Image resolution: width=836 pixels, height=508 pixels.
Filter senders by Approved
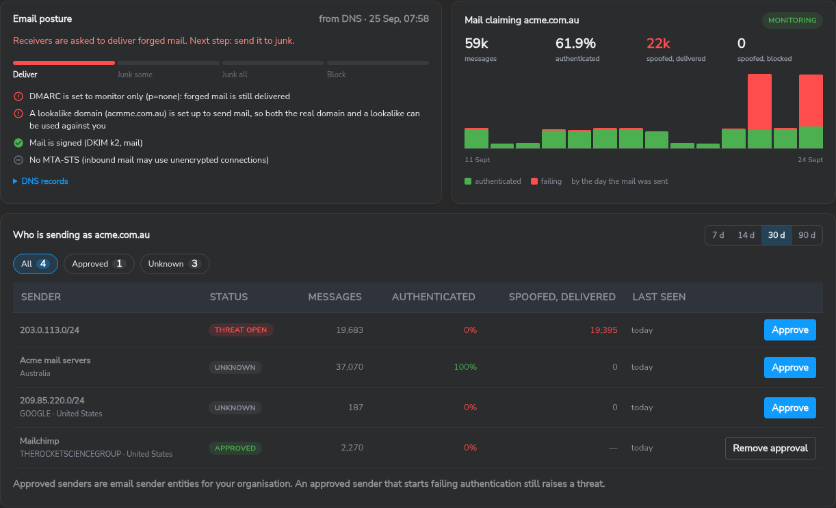coord(99,264)
